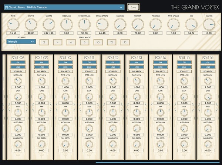Select stage macro 12 button

coord(112,42)
